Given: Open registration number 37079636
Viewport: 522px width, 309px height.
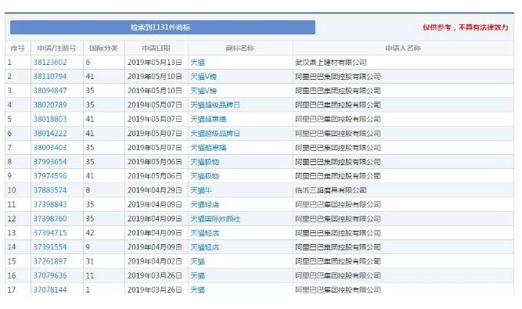Looking at the screenshot, I should point(50,275).
